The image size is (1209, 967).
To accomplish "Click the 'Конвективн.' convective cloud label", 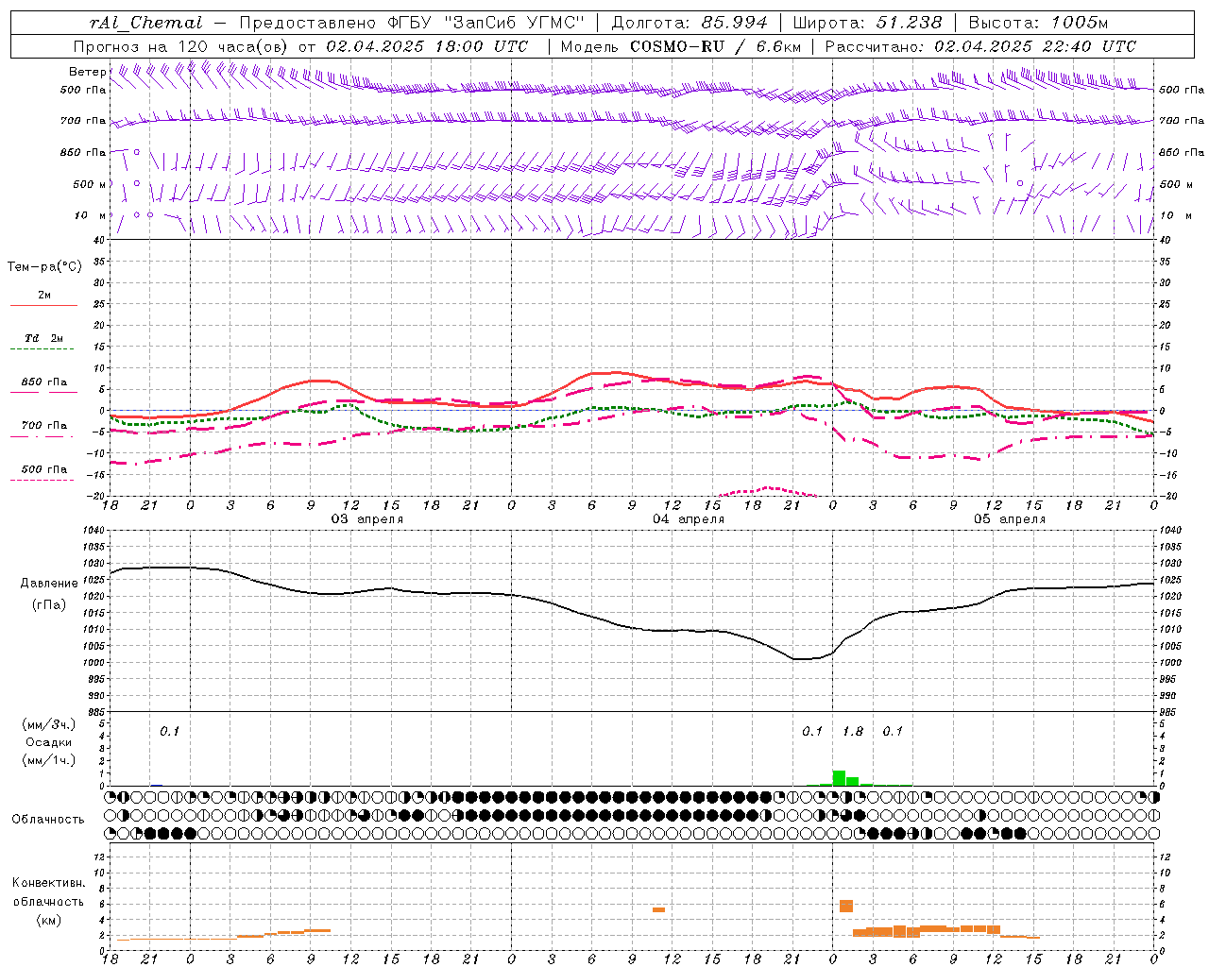I will pos(49,883).
